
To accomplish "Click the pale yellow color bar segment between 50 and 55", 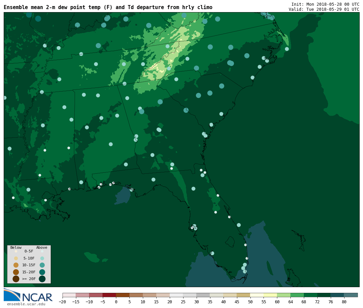I will 257,295.
